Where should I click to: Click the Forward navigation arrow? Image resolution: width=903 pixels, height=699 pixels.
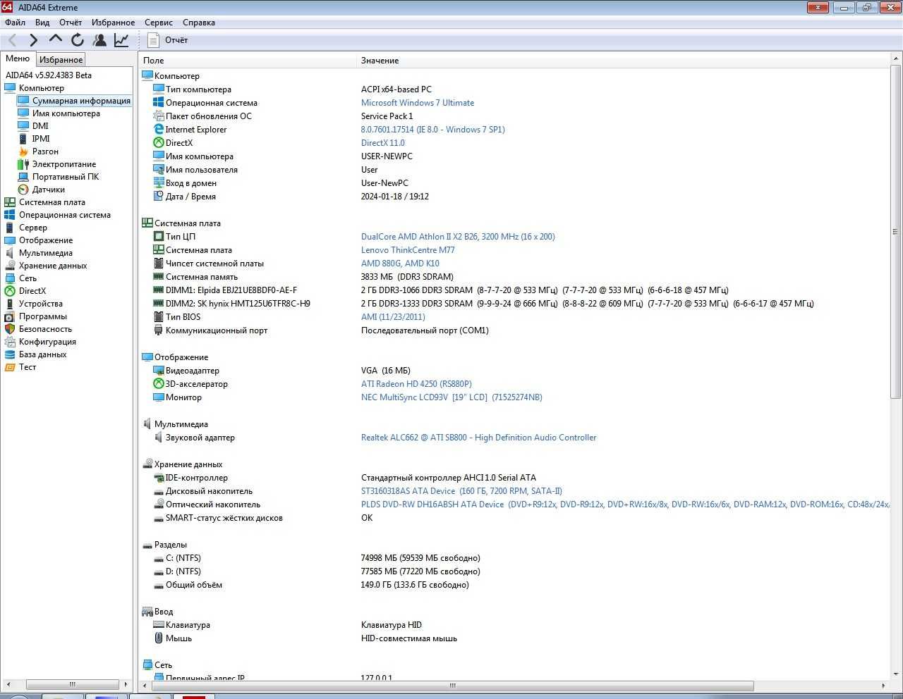pos(33,40)
